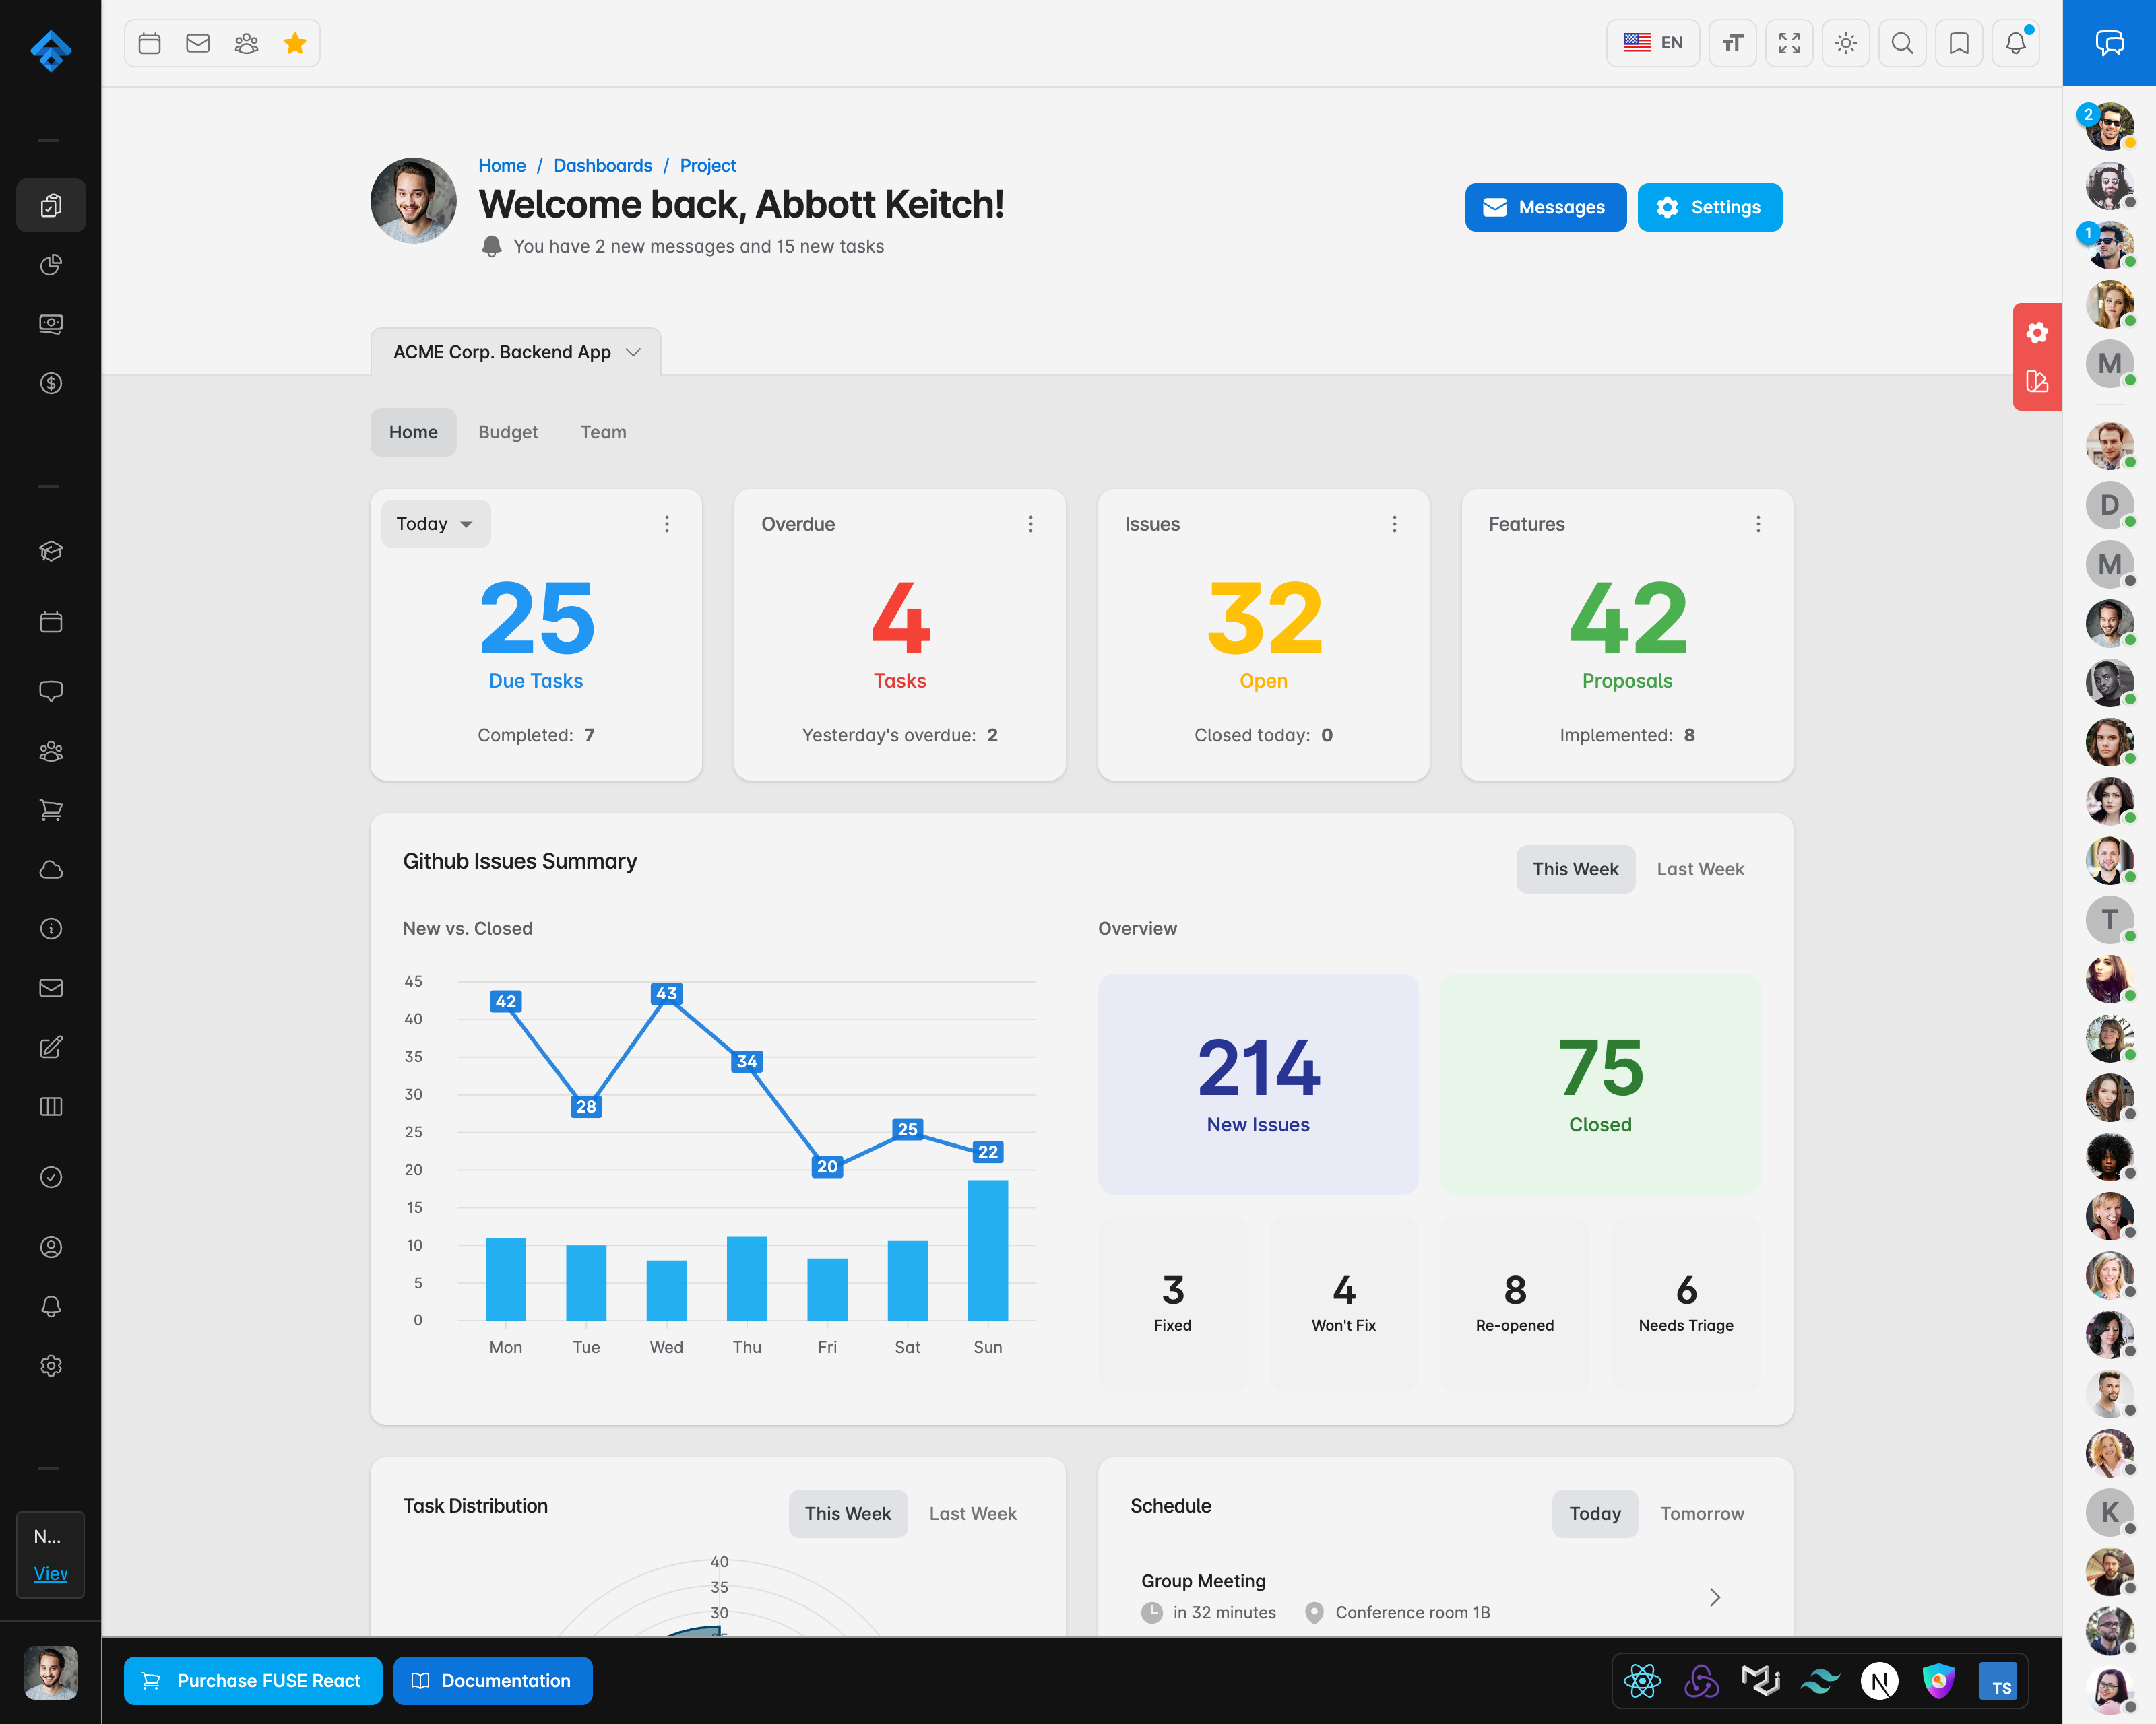Click the user avatar at bottom-left
Viewport: 2156px width, 1724px height.
(x=51, y=1672)
